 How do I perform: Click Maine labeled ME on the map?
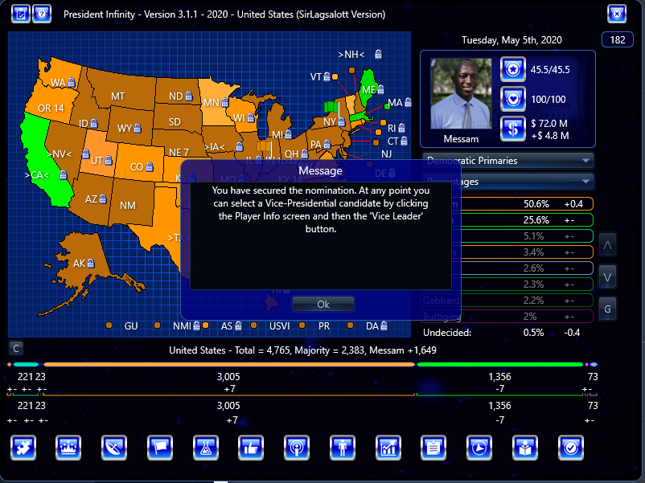pyautogui.click(x=368, y=88)
